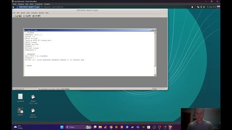Screen dimensions: 232x130
Task: Click scroll up arrow in Model editor
Action: (155, 32)
